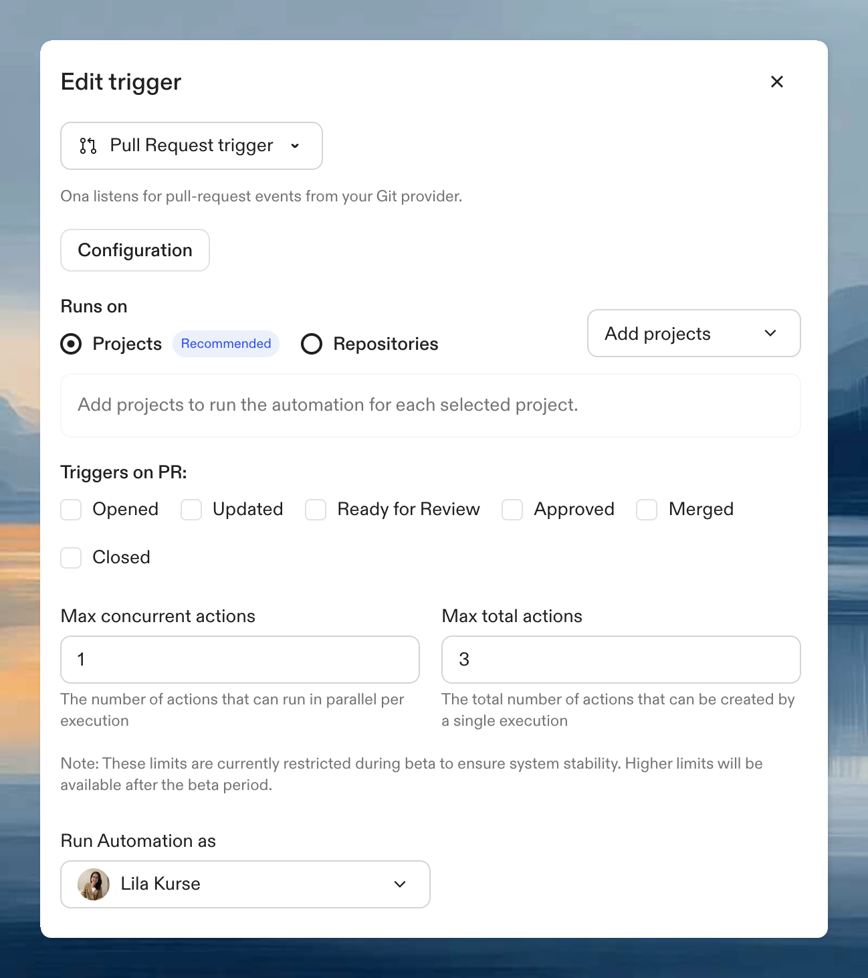
Task: Check the Closed checkbox
Action: (x=70, y=557)
